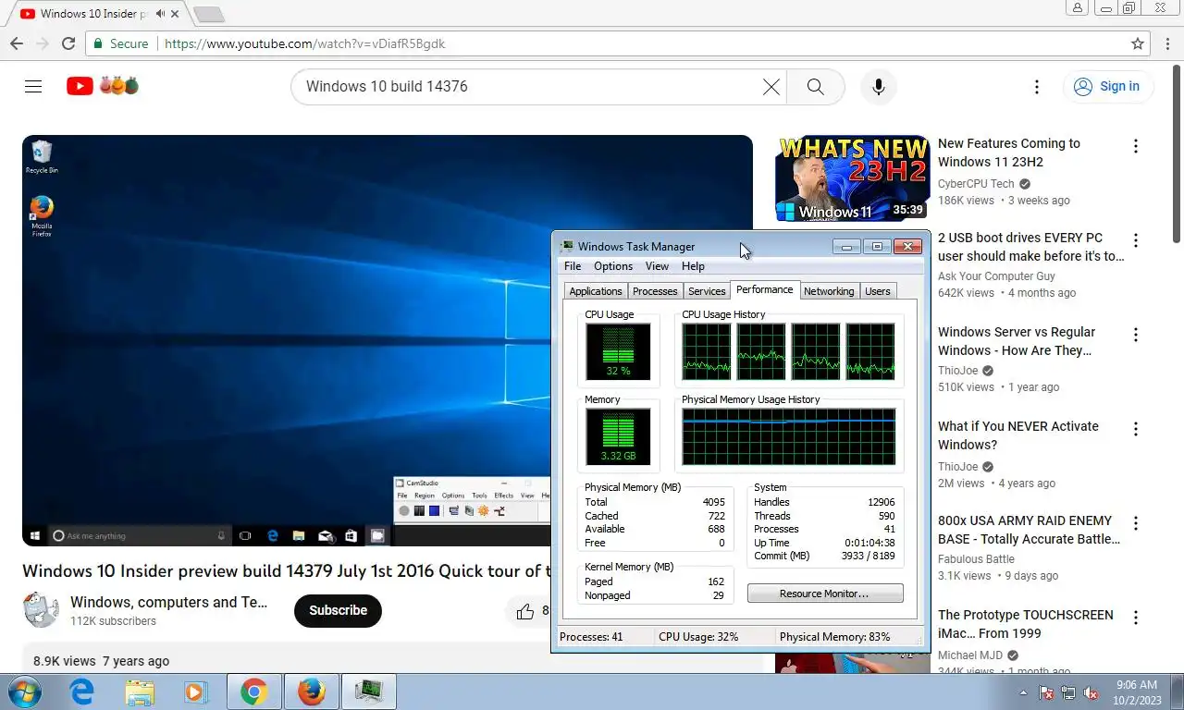Click the Chrome address bar URL

coord(305,43)
